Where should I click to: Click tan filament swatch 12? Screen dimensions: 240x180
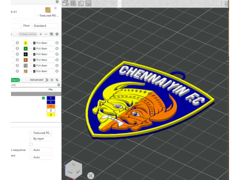click(x=25, y=71)
